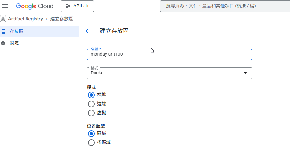Go to Artifact Registry breadcrumb link
This screenshot has height=153, width=290.
click(x=26, y=19)
